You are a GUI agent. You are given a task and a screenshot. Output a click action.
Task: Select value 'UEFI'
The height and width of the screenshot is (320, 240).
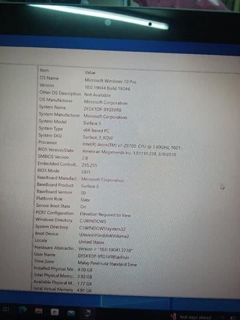[x=86, y=172]
